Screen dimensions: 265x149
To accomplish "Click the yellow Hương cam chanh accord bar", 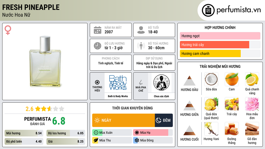I will [210, 54].
